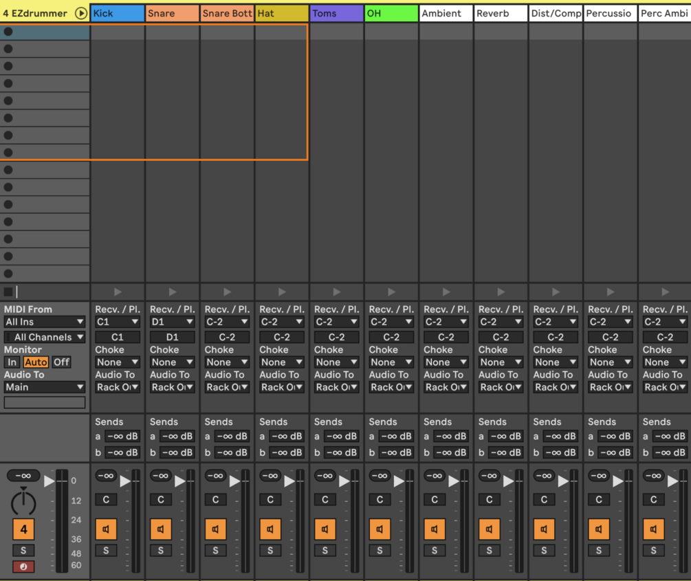The image size is (691, 581).
Task: Solo the Snare chain
Action: pyautogui.click(x=161, y=550)
